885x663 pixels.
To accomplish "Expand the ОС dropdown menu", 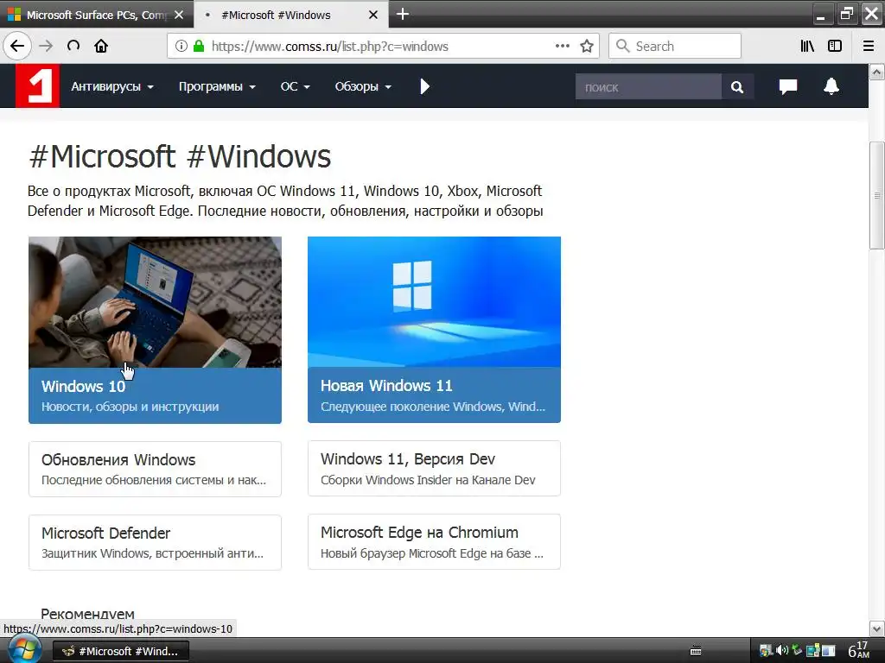I will click(296, 87).
